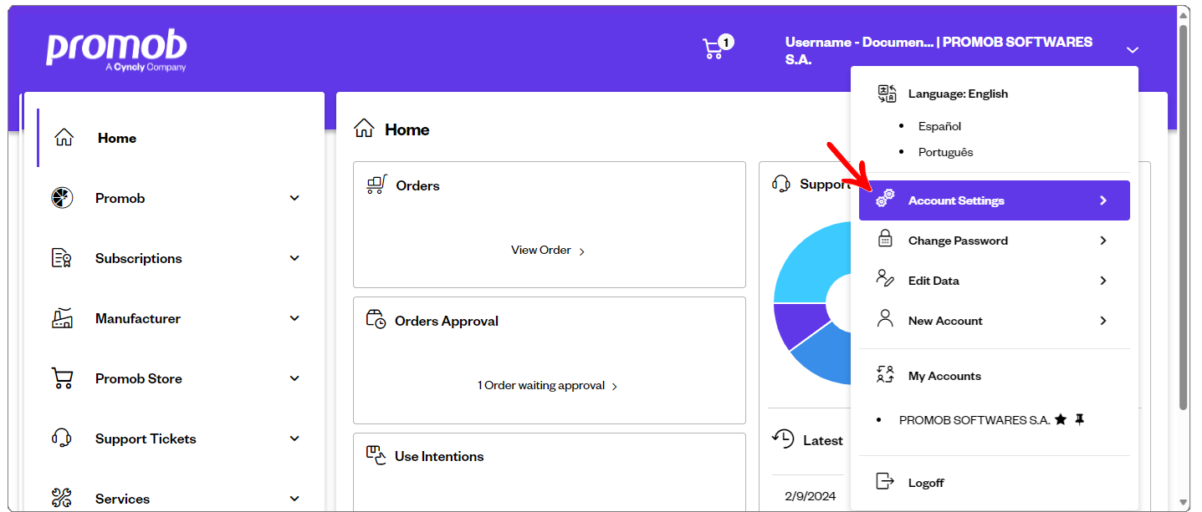Select PROMOB SOFTWARES S.A. account entry

tap(974, 420)
